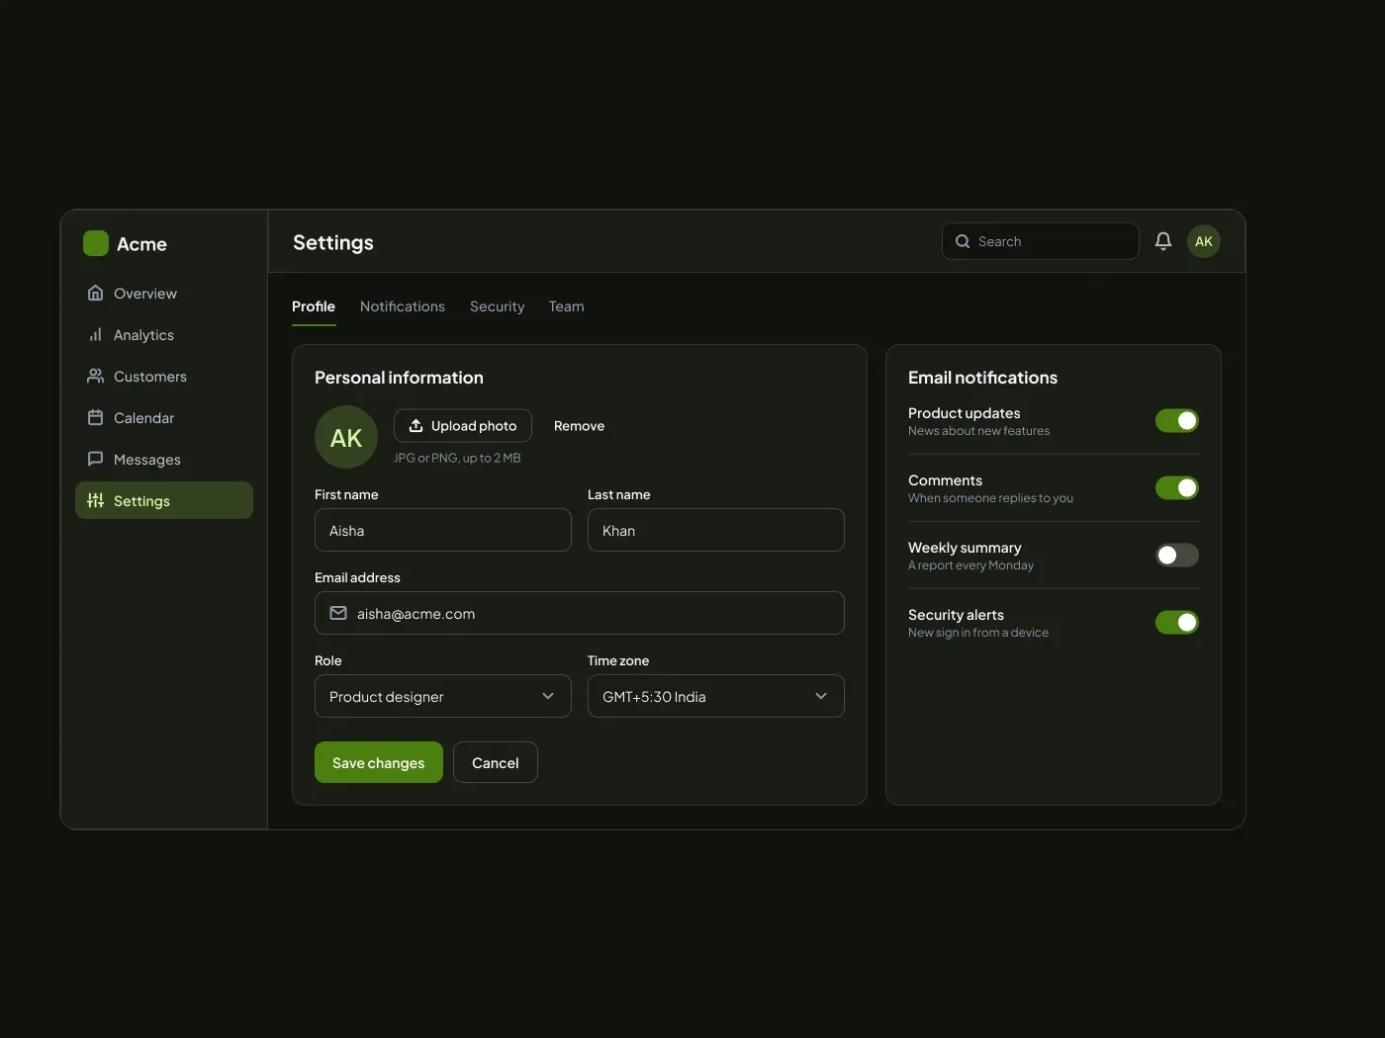Open Messages label in sidebar
The width and height of the screenshot is (1385, 1038).
tap(147, 460)
